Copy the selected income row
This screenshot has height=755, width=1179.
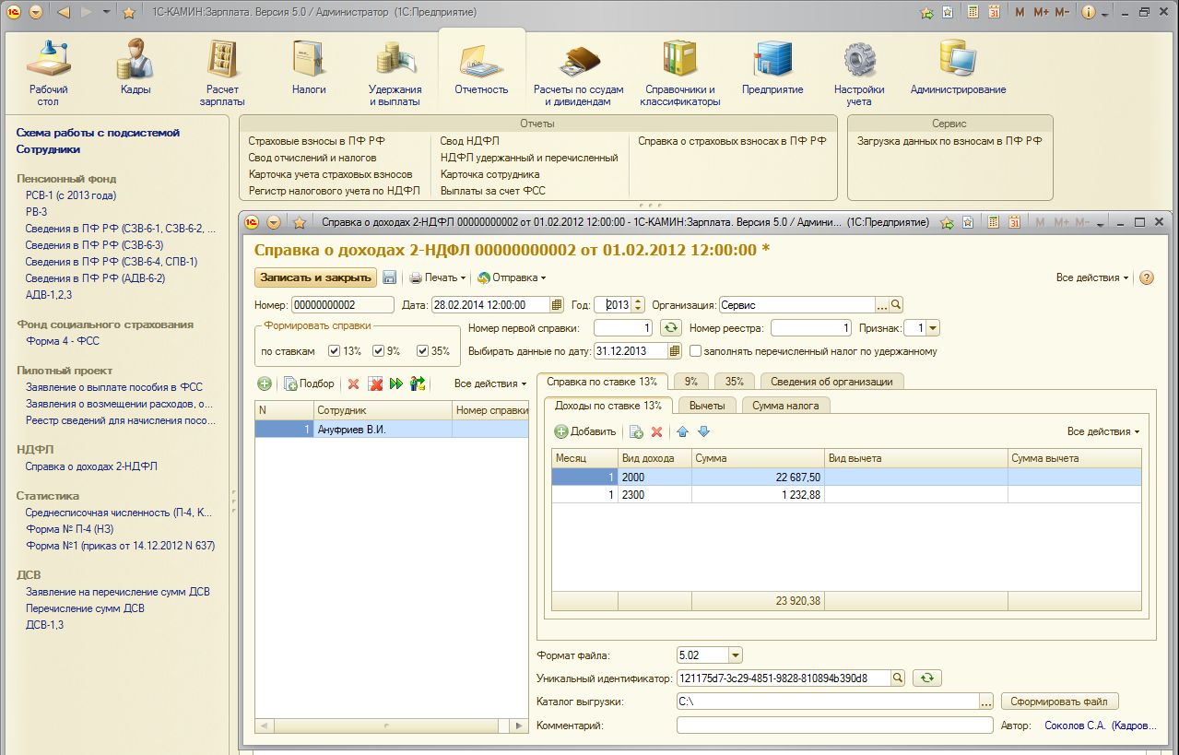[636, 431]
